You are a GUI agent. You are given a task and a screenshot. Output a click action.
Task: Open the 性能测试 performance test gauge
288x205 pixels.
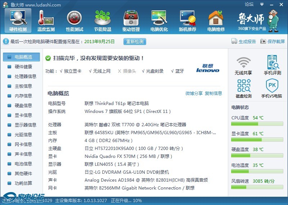(75, 20)
